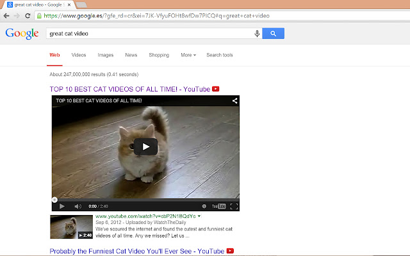Viewport: 410px width, 256px height.
Task: Click the small play button in the player controls
Action: pos(62,206)
